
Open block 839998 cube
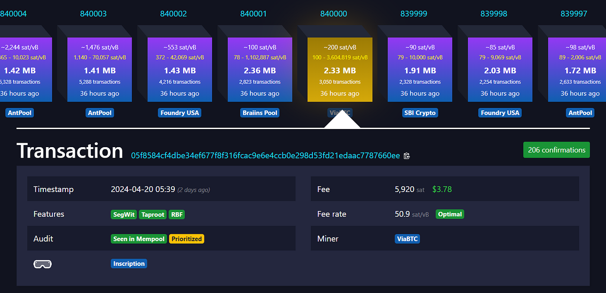pos(500,69)
